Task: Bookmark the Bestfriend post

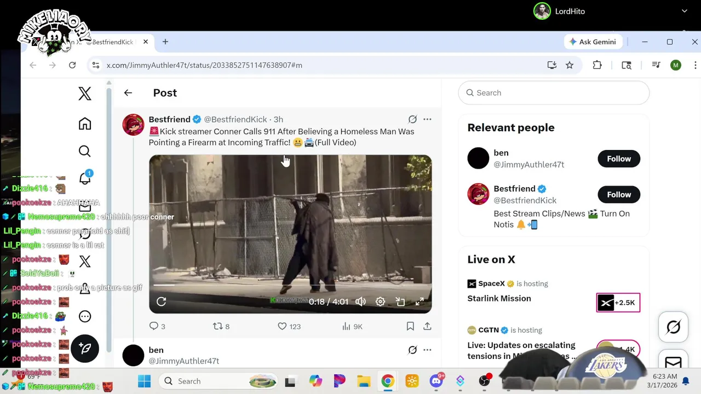Action: click(410, 326)
